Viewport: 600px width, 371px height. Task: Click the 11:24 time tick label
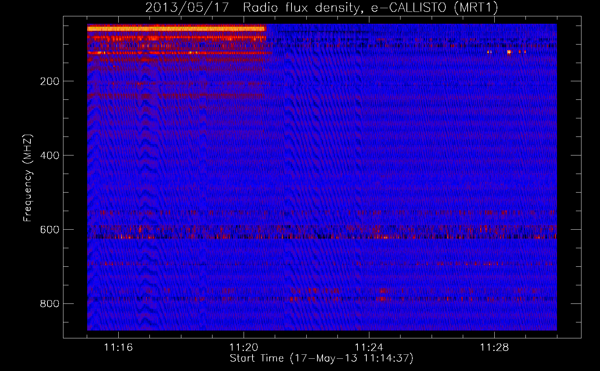click(369, 347)
